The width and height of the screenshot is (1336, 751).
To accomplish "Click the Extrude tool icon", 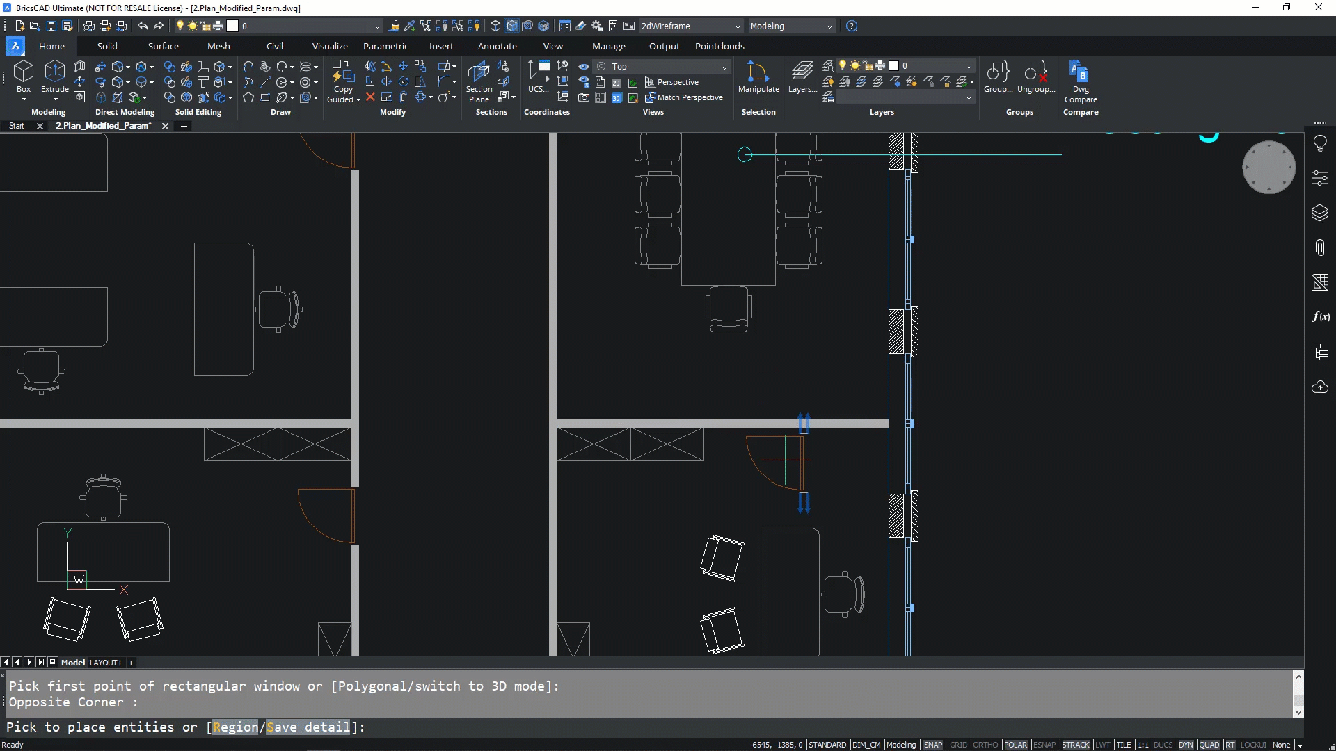I will (x=54, y=72).
